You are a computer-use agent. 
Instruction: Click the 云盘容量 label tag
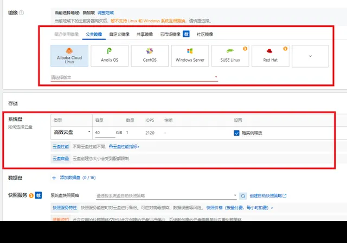pos(61,159)
